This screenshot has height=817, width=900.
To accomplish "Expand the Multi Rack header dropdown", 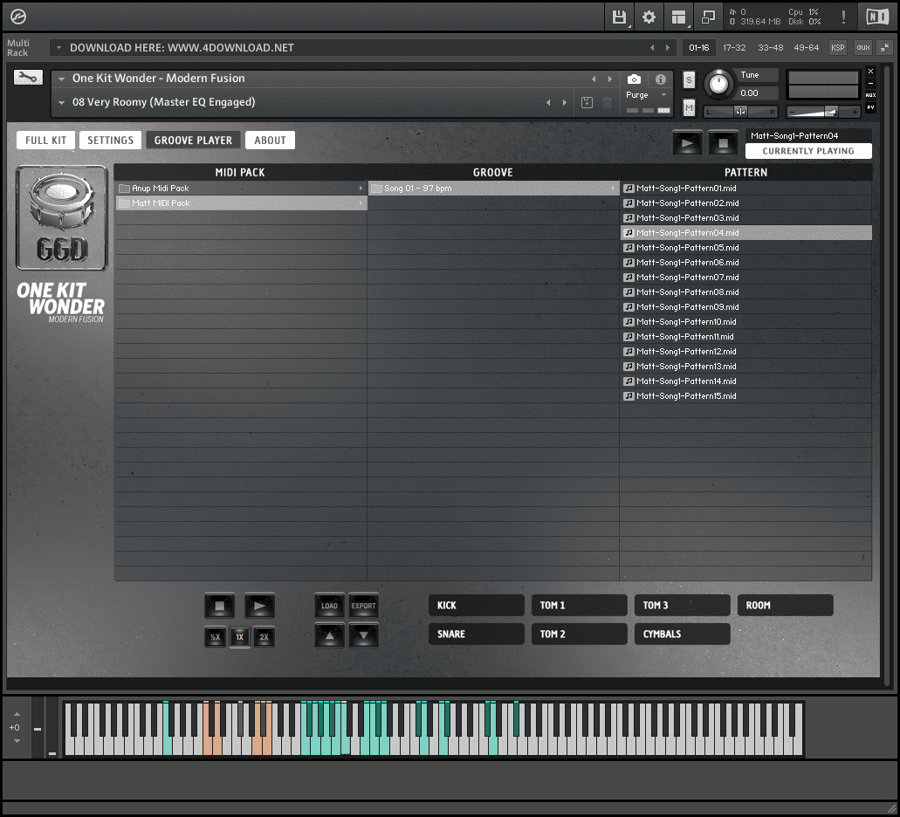I will click(60, 48).
